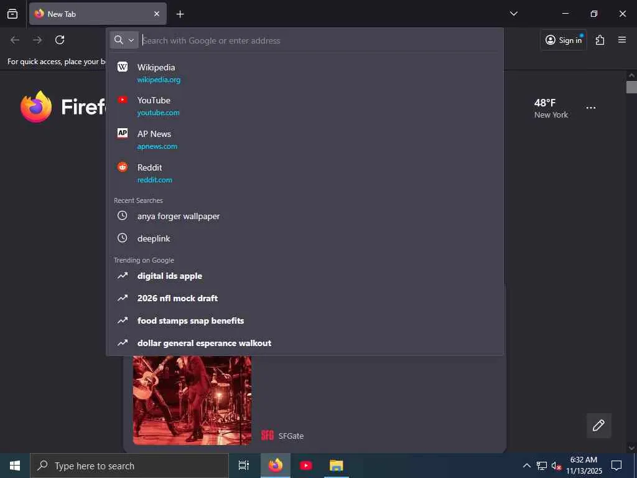Select recent search deeplink

point(305,238)
